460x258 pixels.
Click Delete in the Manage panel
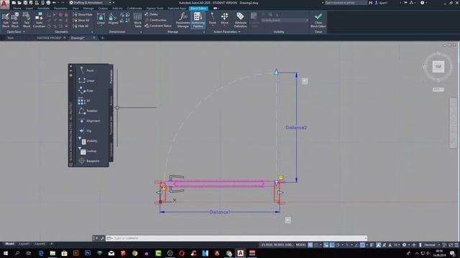pos(151,14)
